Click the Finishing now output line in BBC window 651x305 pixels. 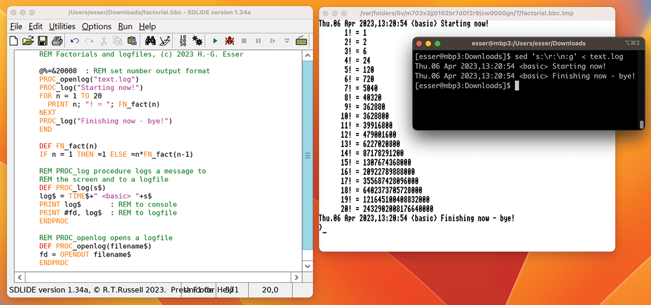[417, 218]
